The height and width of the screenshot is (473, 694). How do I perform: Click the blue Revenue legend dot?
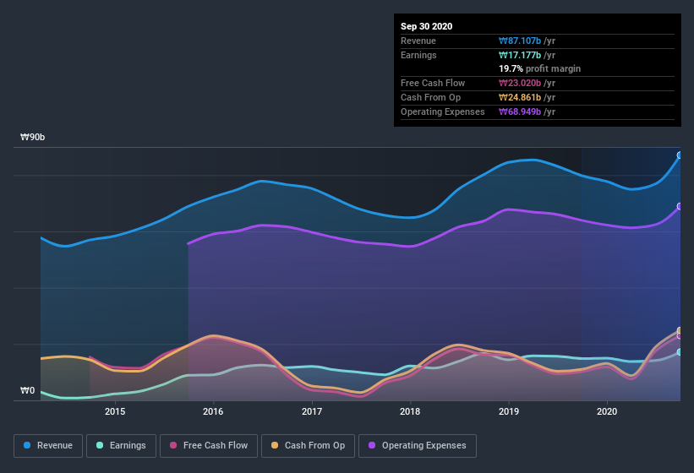pos(27,445)
